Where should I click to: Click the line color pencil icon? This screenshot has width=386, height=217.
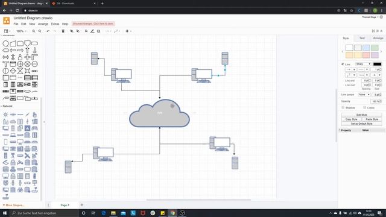92,31
